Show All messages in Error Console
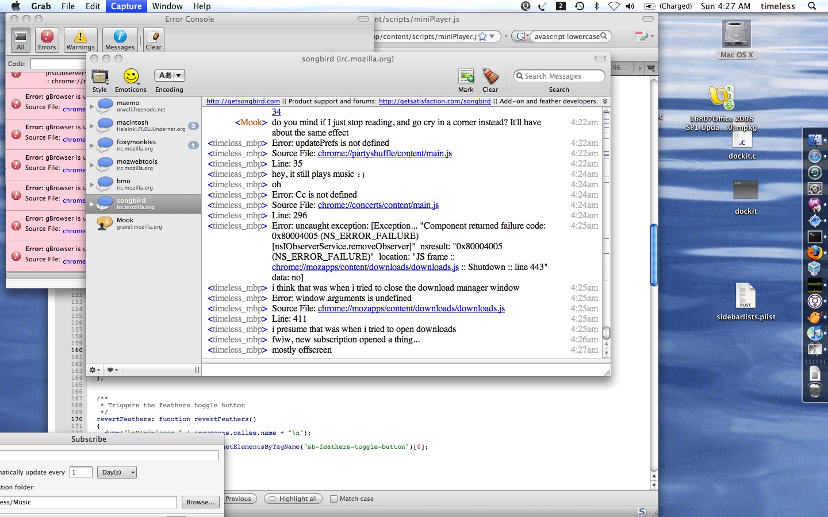 point(21,40)
